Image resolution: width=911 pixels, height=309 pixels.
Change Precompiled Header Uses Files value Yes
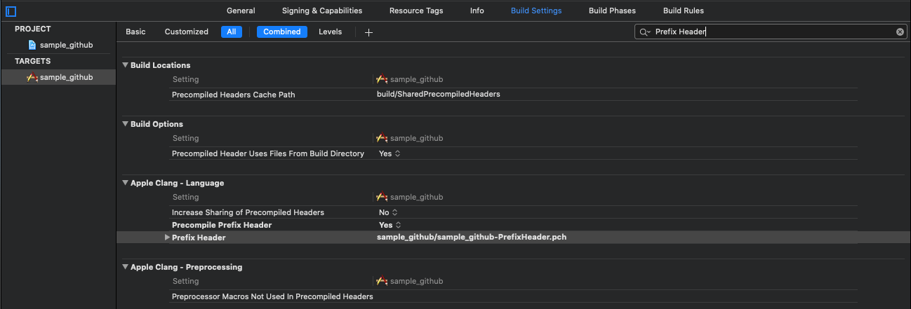tap(390, 153)
